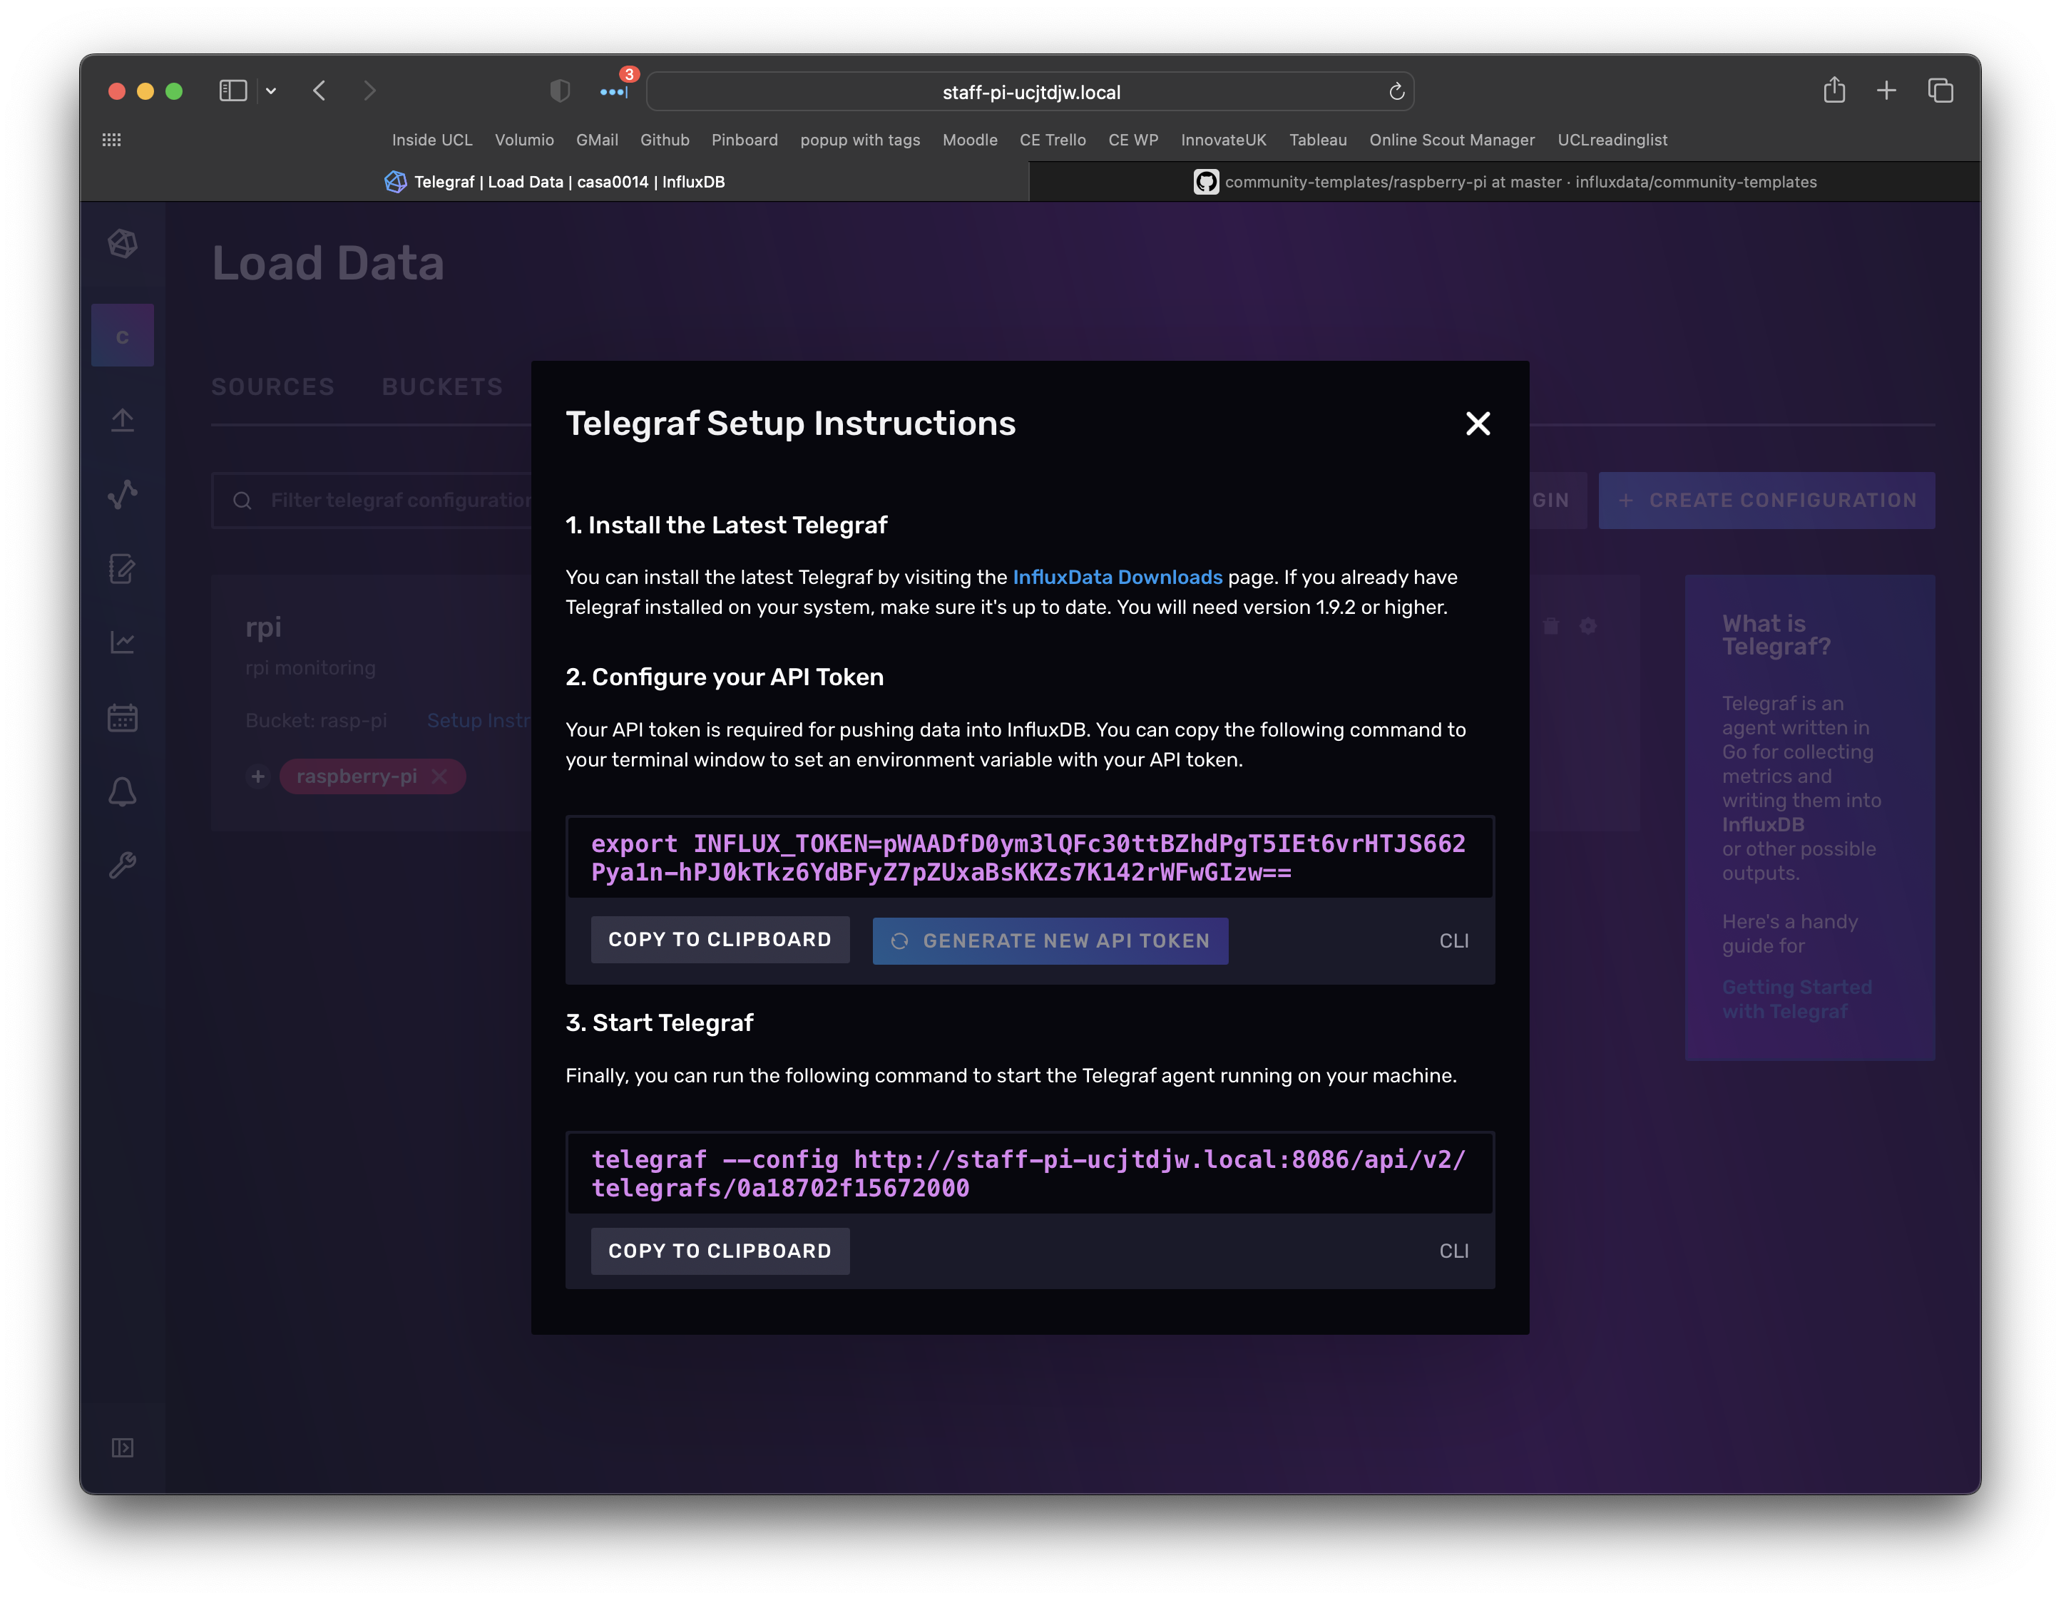Click Generate New API Token button

[1050, 940]
